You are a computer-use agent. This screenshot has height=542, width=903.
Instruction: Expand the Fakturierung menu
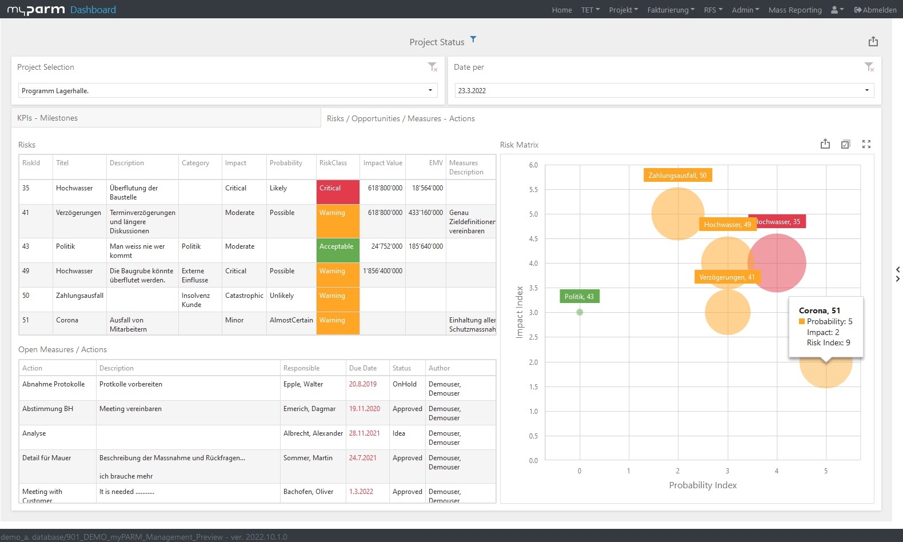tap(671, 10)
